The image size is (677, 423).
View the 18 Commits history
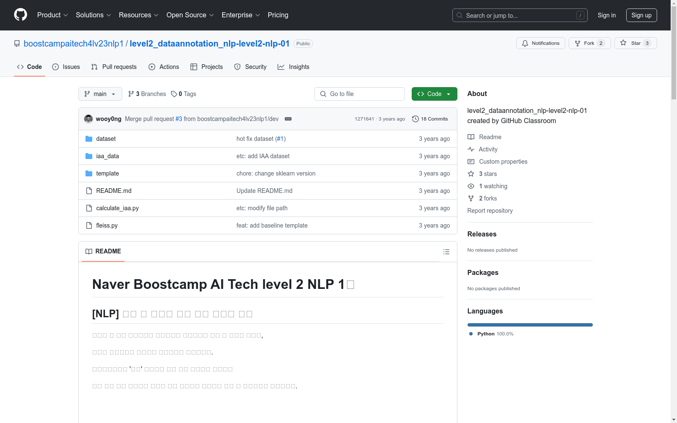click(x=430, y=119)
